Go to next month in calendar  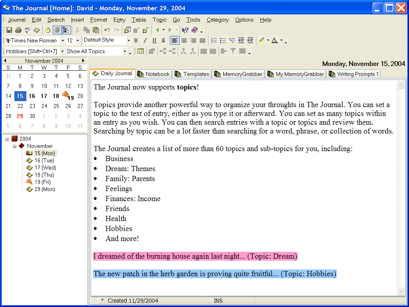click(83, 60)
